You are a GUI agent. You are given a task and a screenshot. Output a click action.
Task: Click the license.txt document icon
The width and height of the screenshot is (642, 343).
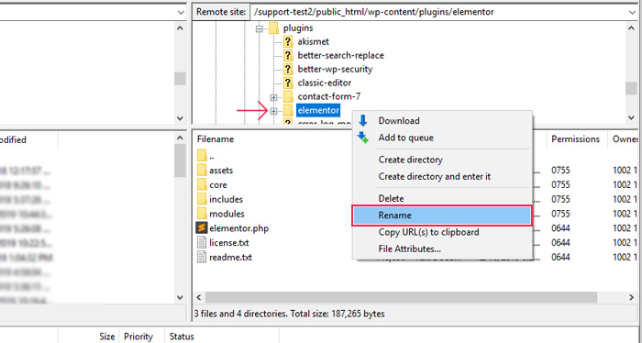(x=202, y=242)
